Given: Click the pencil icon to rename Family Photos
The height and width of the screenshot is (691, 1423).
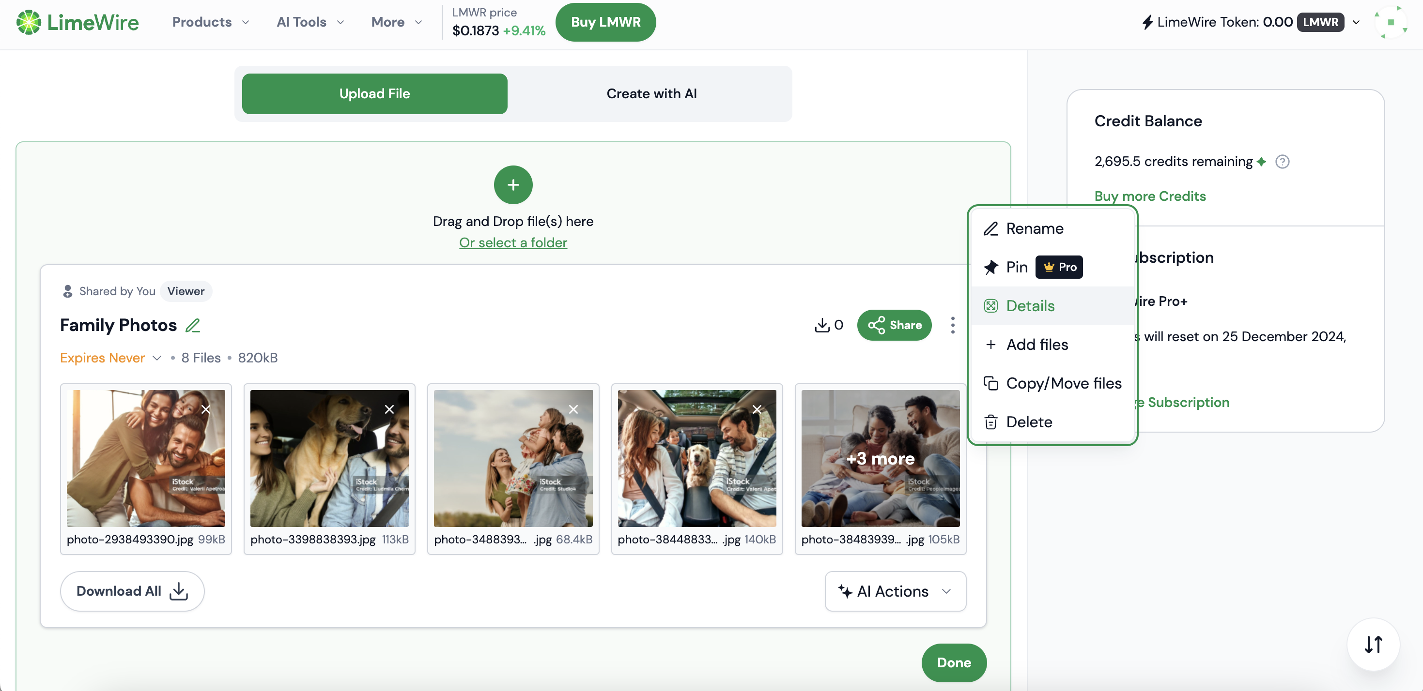Looking at the screenshot, I should coord(193,326).
